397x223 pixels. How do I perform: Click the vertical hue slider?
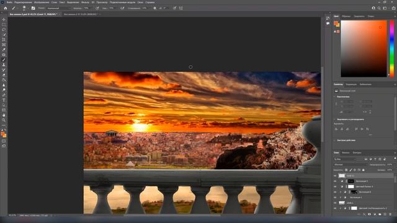[391, 48]
